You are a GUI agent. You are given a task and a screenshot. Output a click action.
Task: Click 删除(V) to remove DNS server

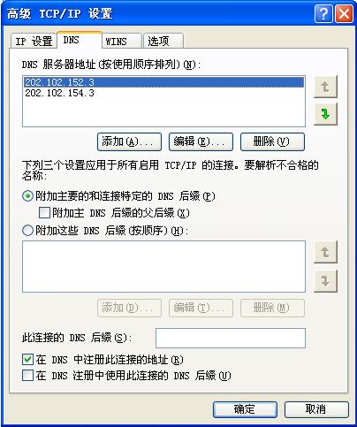pos(272,141)
